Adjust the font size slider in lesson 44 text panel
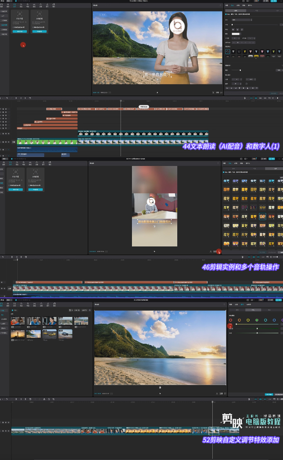The height and width of the screenshot is (460, 283). pos(255,25)
